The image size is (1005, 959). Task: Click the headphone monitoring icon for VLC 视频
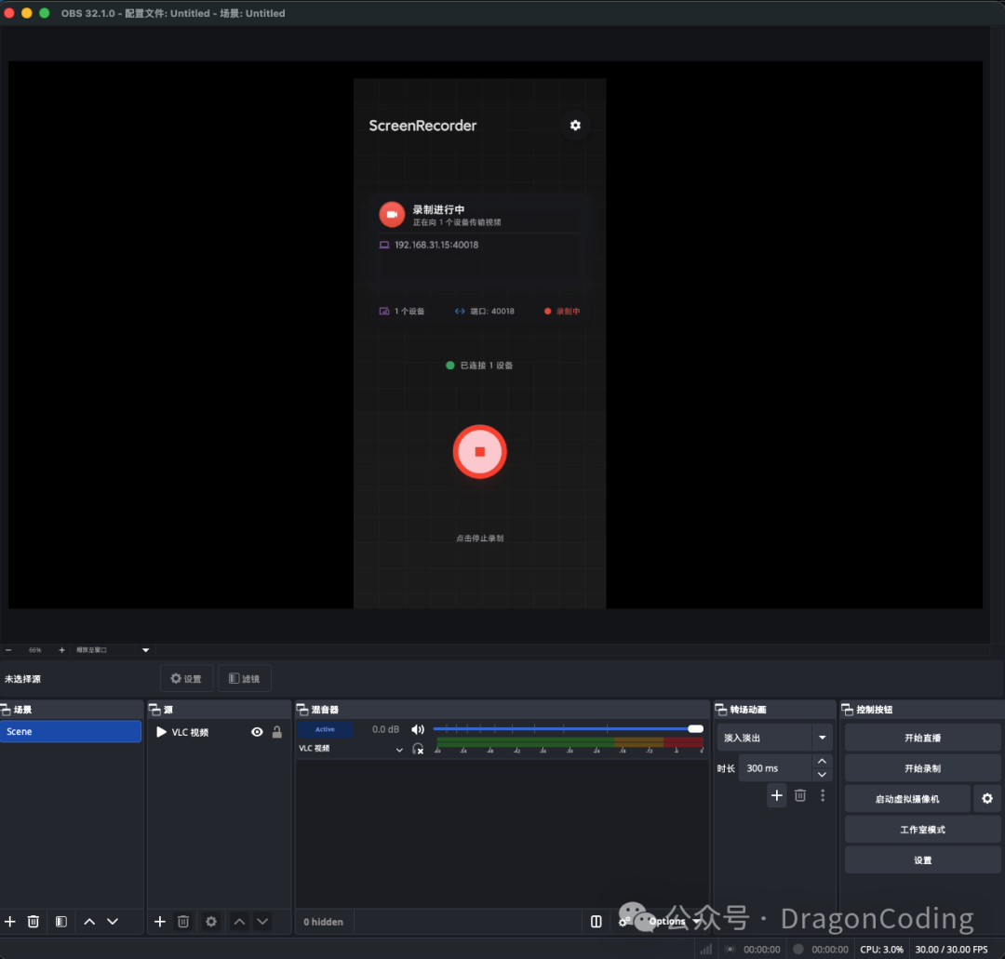pos(418,749)
